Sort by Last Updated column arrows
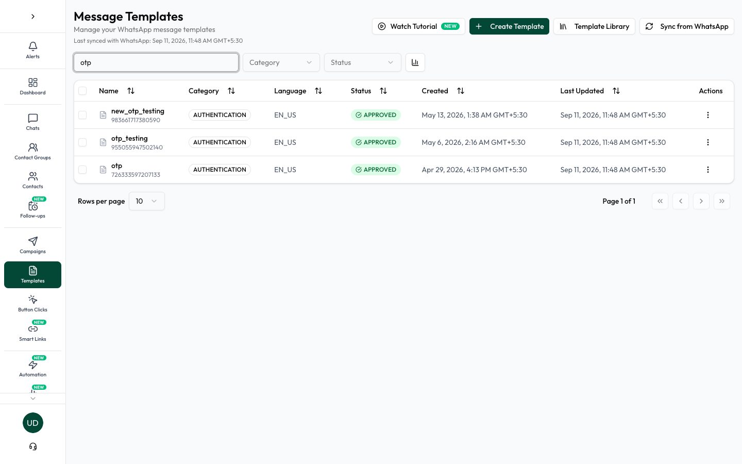742x464 pixels. (x=616, y=91)
